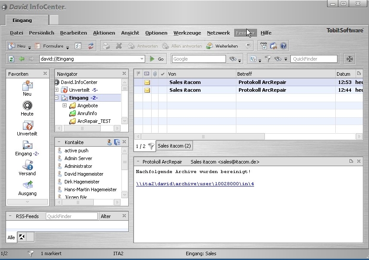This screenshot has width=369, height=260.
Task: Open the Datei menu
Action: tap(16, 33)
